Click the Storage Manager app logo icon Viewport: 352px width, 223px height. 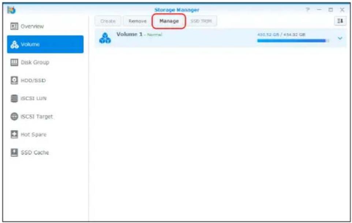[x=11, y=10]
